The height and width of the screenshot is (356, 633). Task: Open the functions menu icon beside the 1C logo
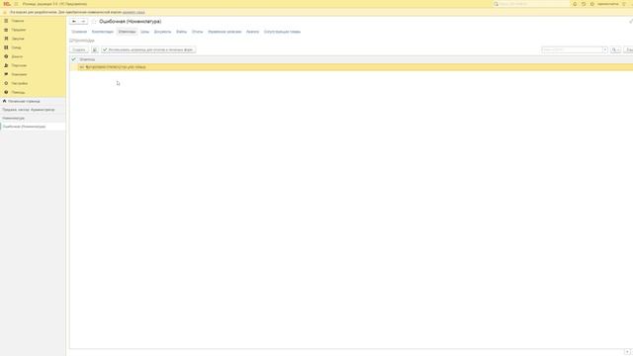click(x=16, y=4)
